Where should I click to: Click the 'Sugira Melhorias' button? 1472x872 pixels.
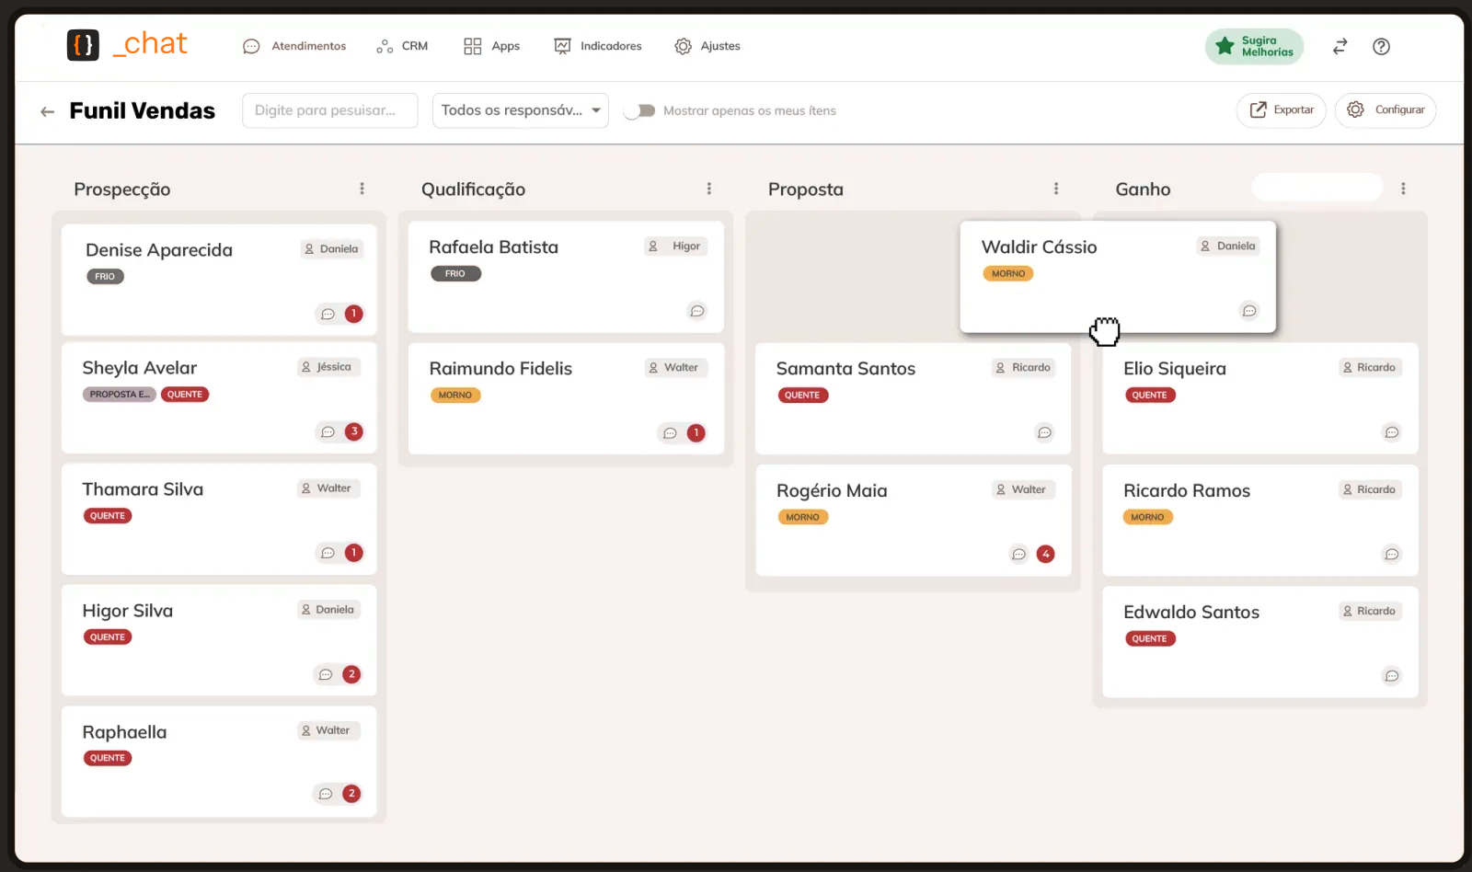coord(1254,46)
